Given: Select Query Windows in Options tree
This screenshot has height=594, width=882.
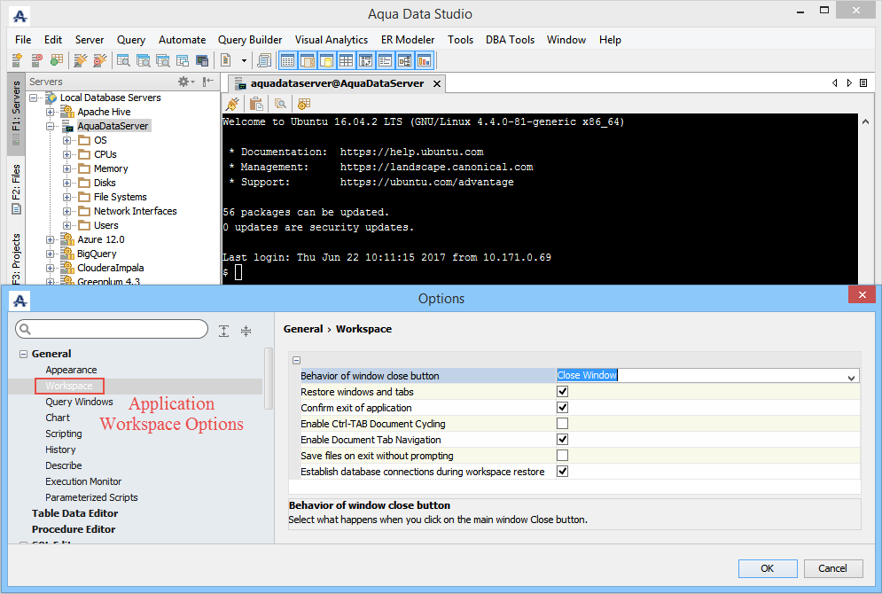Looking at the screenshot, I should (x=79, y=402).
